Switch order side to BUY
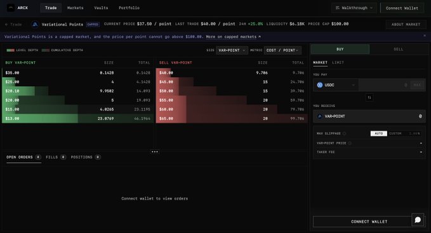This screenshot has height=233, width=431. (x=340, y=49)
